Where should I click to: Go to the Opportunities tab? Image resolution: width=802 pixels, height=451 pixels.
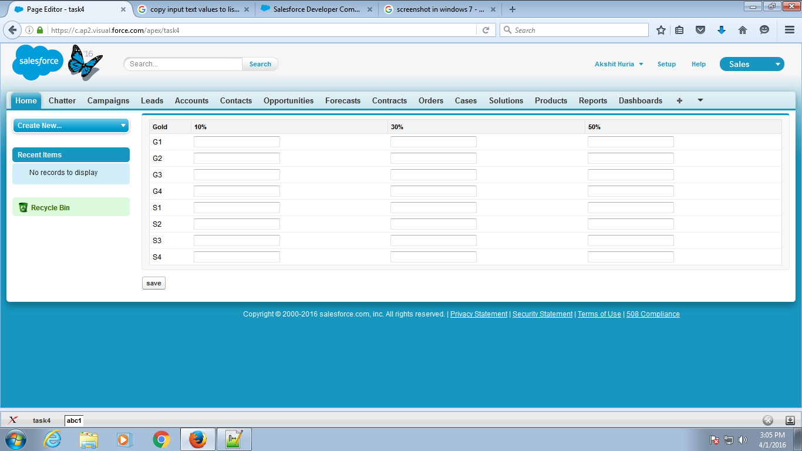pos(288,100)
